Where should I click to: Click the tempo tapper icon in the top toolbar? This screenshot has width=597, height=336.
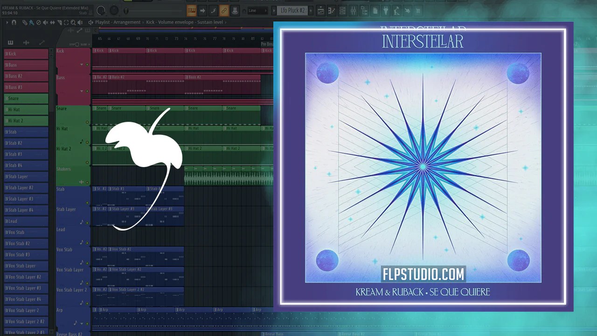point(396,10)
